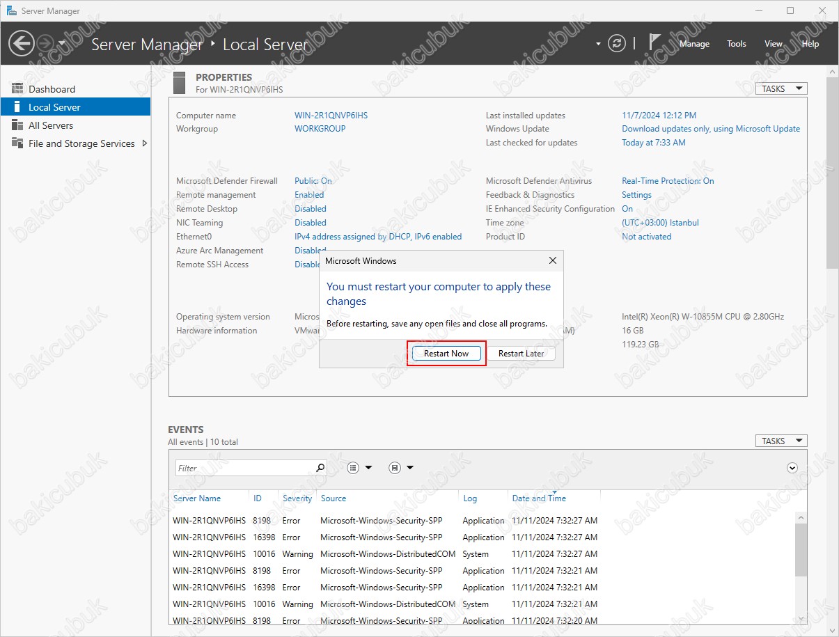Viewport: 839px width, 637px height.
Task: Sort events by Source column
Action: pos(334,498)
